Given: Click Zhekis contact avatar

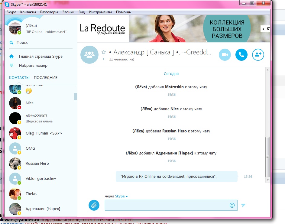Looking at the screenshot, I should 15,194.
